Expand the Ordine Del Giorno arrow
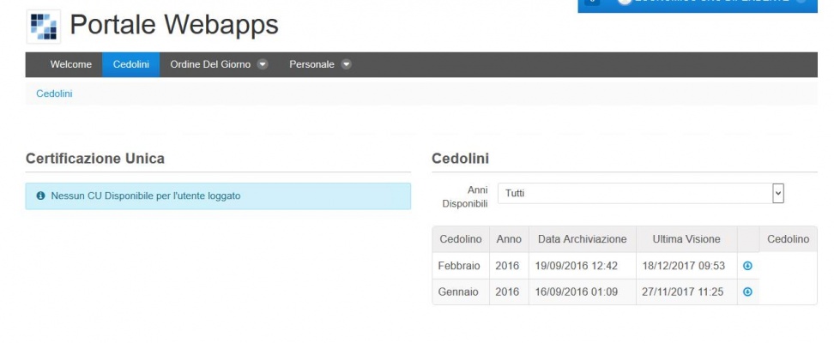The height and width of the screenshot is (343, 834). [x=263, y=64]
